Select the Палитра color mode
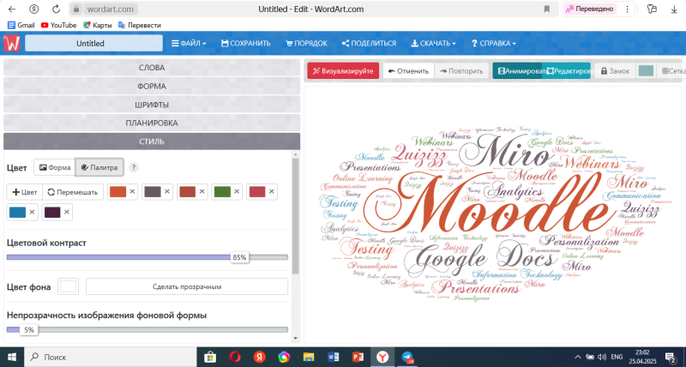This screenshot has height=367, width=686. click(x=99, y=167)
